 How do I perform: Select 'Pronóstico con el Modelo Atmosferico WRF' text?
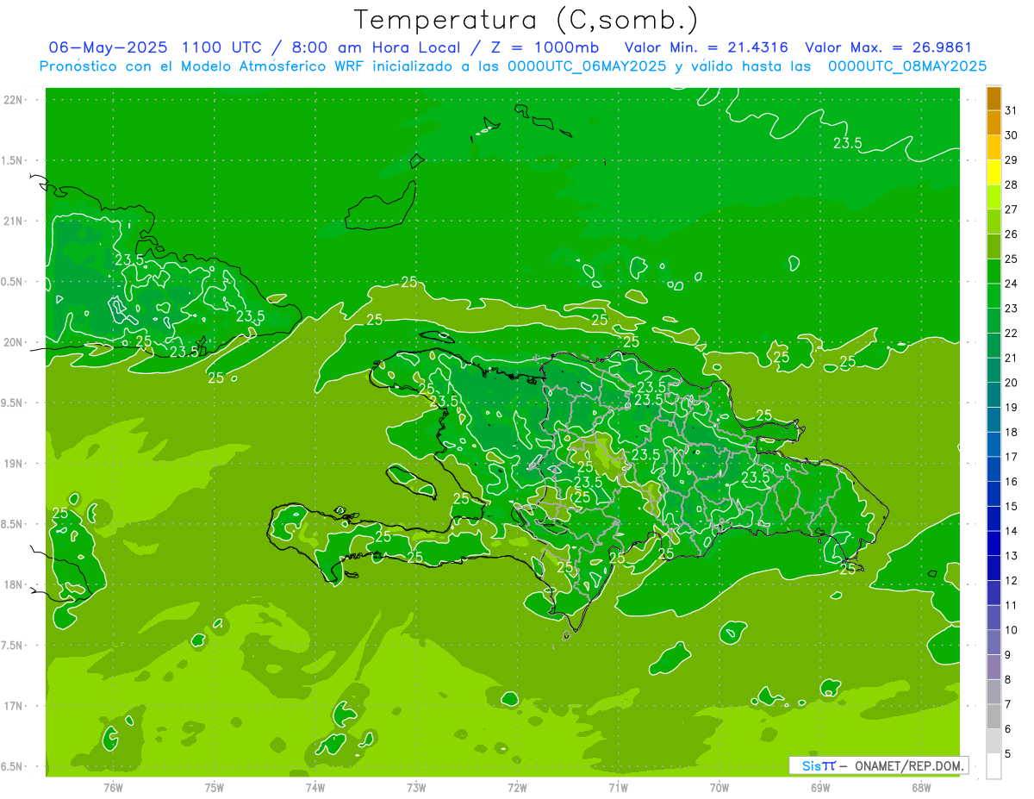[x=202, y=66]
